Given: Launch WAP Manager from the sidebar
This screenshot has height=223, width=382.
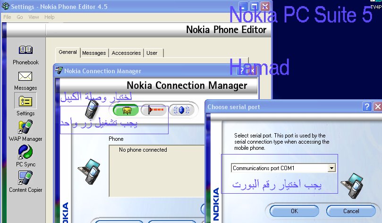Looking at the screenshot, I should click(x=25, y=127).
